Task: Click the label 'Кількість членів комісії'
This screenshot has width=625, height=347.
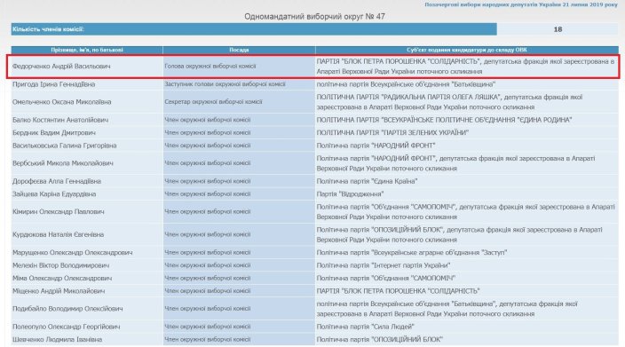Action: click(48, 29)
